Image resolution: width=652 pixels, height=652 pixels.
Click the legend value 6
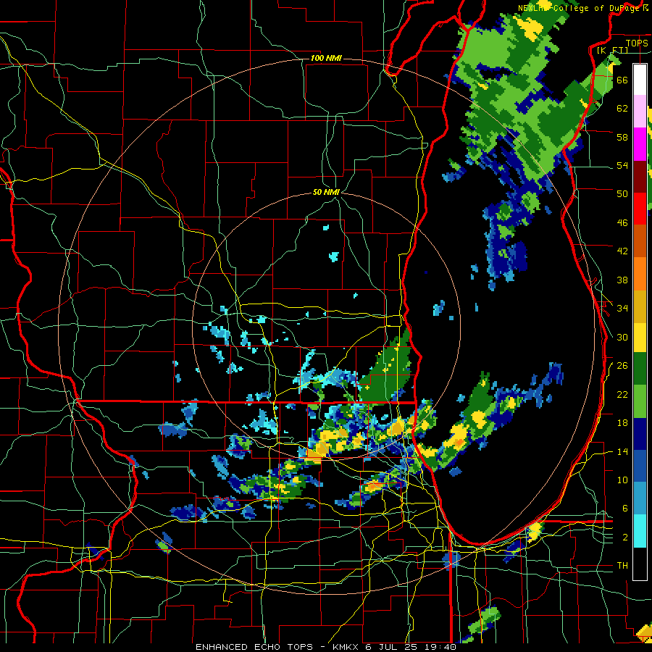click(625, 508)
